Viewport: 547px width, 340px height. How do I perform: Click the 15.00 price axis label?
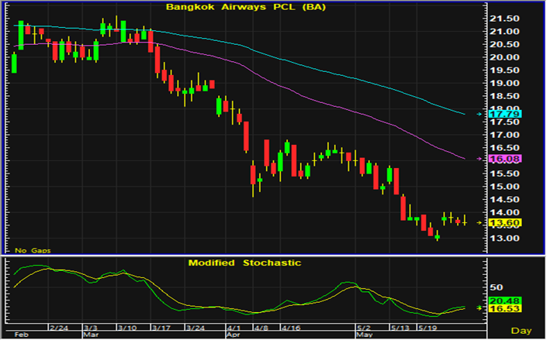tap(504, 187)
